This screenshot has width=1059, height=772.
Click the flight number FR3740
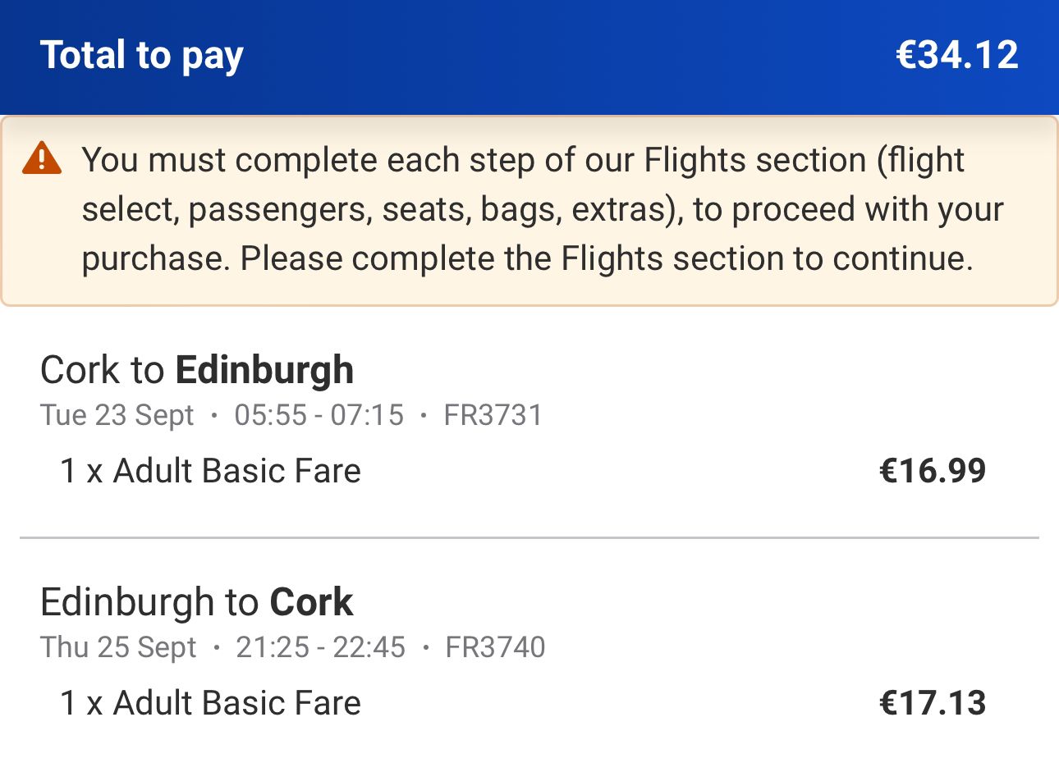[x=495, y=647]
